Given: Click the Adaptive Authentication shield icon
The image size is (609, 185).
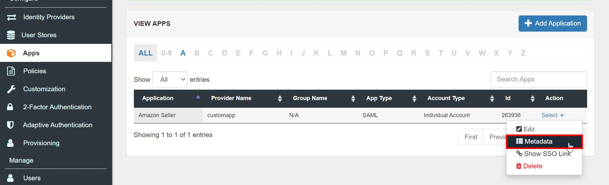Looking at the screenshot, I should tap(10, 125).
